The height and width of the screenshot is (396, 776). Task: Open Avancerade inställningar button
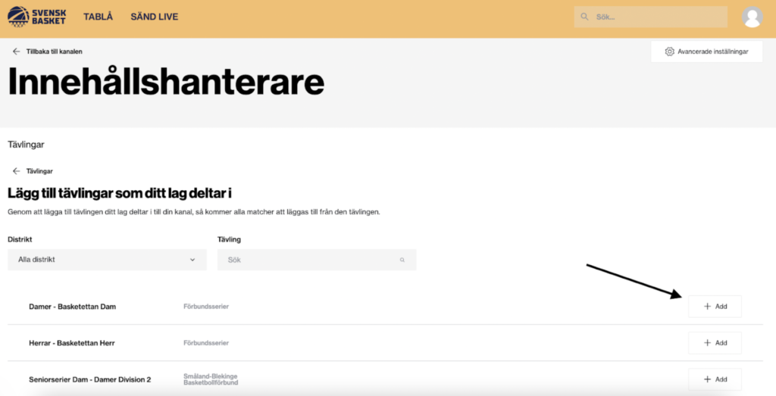click(706, 51)
